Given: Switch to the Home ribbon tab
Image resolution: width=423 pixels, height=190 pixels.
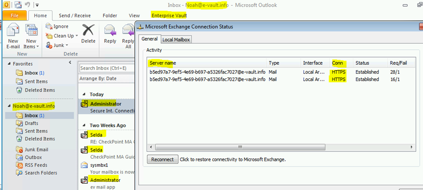Looking at the screenshot, I should tap(40, 16).
